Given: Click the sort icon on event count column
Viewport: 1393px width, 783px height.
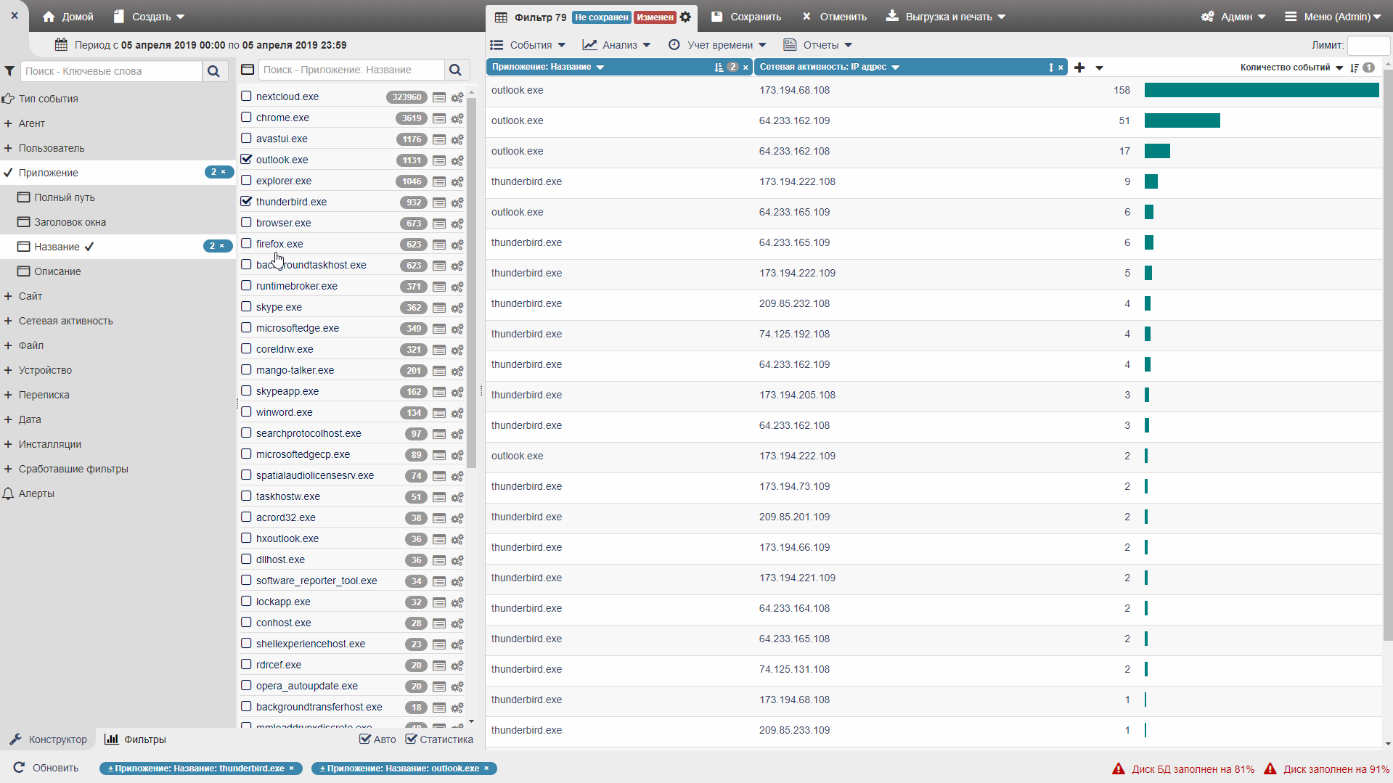Looking at the screenshot, I should click(x=1355, y=67).
